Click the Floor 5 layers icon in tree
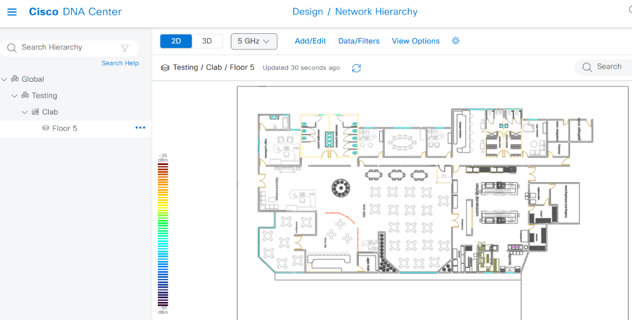Image resolution: width=632 pixels, height=320 pixels. tap(46, 128)
